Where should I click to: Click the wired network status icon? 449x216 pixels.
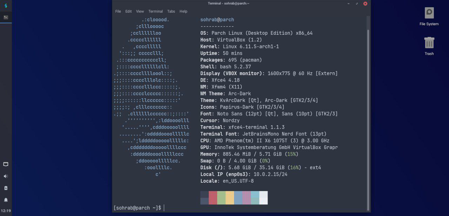6,164
